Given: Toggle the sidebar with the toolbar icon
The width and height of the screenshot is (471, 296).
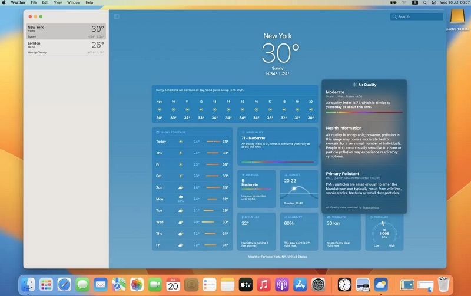Looking at the screenshot, I should [117, 16].
